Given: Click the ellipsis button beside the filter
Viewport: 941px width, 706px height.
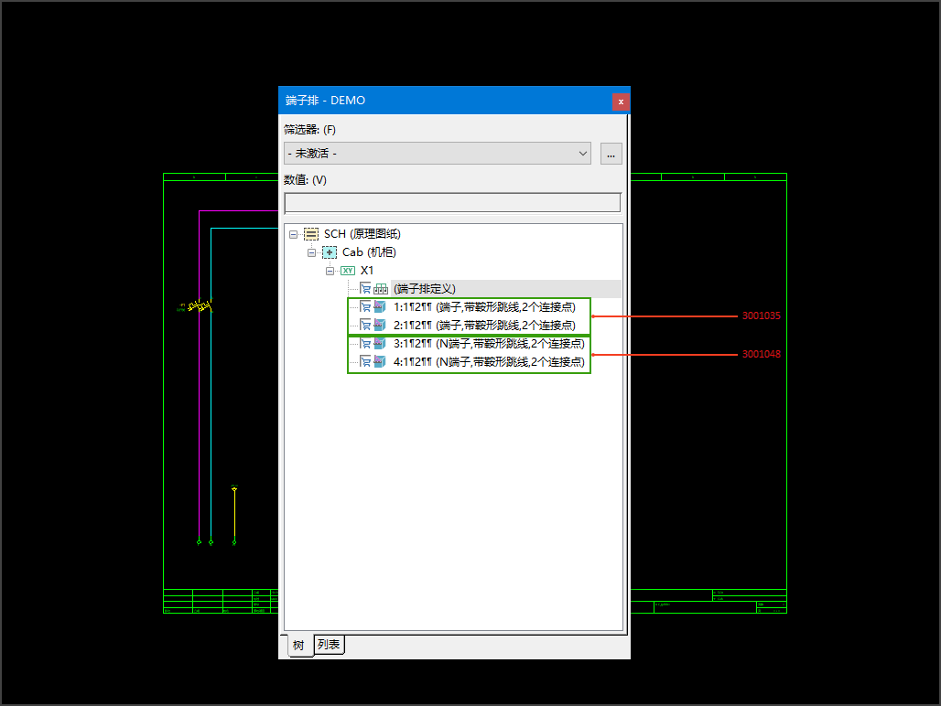Looking at the screenshot, I should pos(611,154).
